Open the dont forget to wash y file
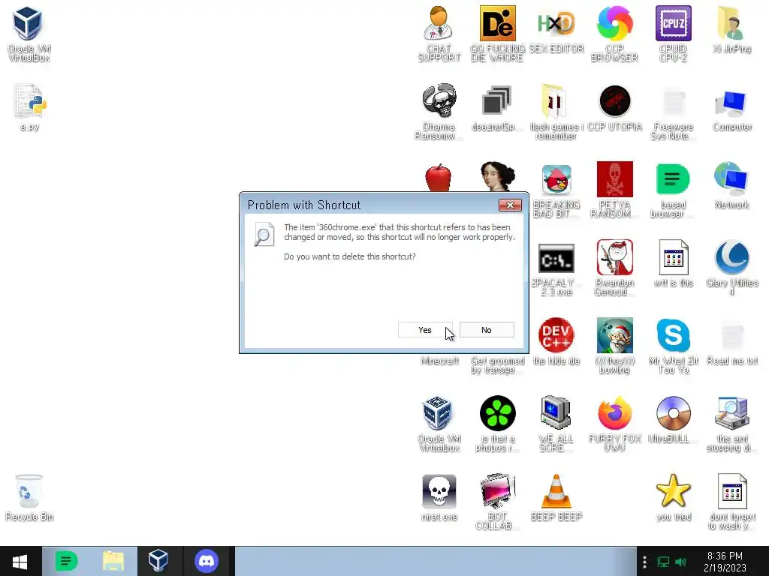 click(x=731, y=502)
